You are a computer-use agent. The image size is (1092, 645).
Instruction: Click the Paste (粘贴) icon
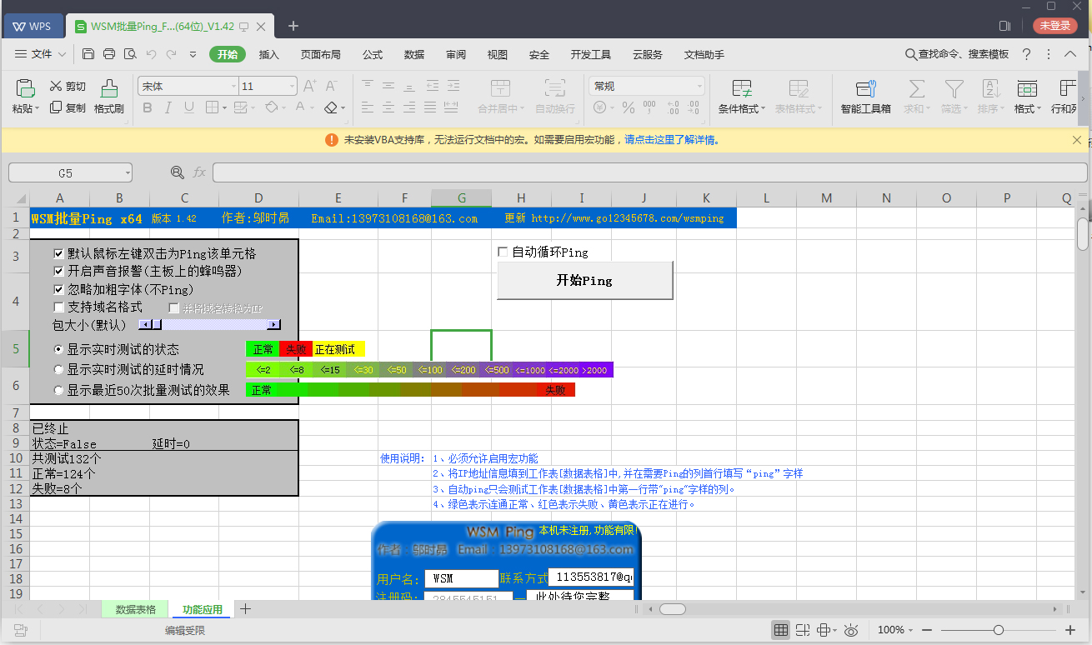tap(26, 88)
